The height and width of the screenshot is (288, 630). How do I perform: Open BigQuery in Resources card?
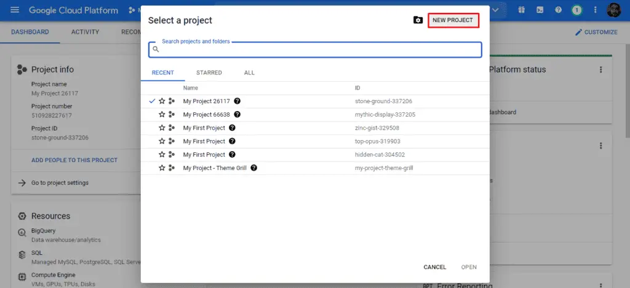44,231
